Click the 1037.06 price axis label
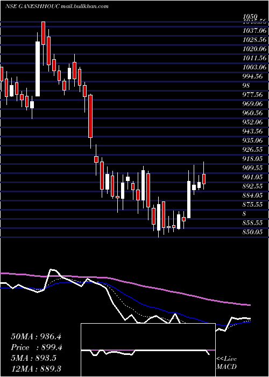269x377 pixels. point(254,31)
